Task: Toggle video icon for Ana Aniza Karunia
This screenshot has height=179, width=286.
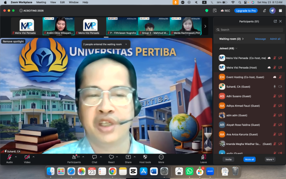Action: [x=280, y=134]
